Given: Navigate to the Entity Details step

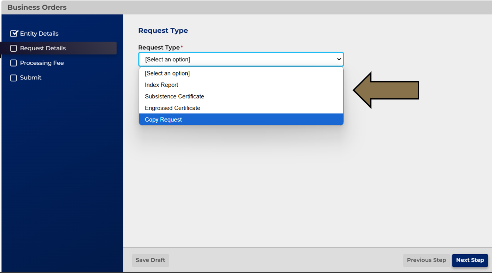Looking at the screenshot, I should pos(39,33).
